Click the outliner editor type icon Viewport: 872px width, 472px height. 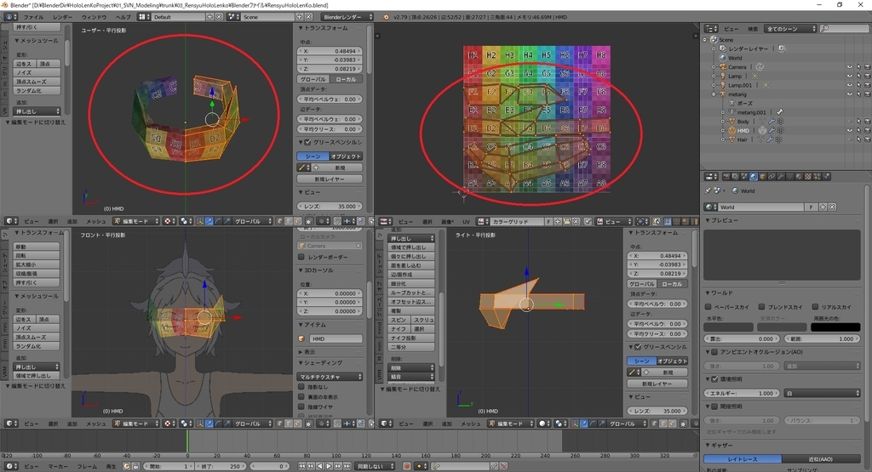(x=711, y=29)
